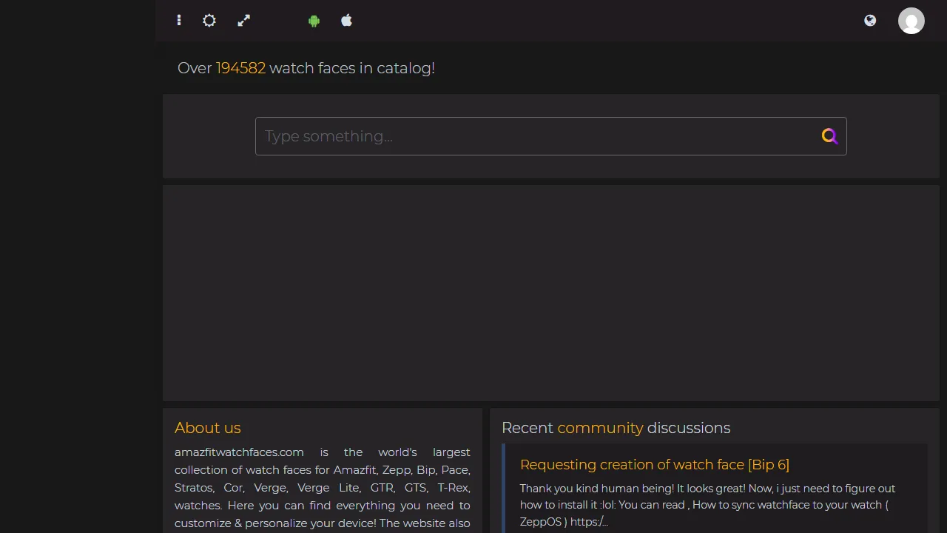
Task: Open 'Requesting creation of watch face [Bip 6]' thread
Action: [x=654, y=465]
